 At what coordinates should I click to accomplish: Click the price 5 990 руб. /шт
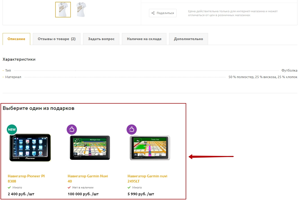tap(141, 194)
